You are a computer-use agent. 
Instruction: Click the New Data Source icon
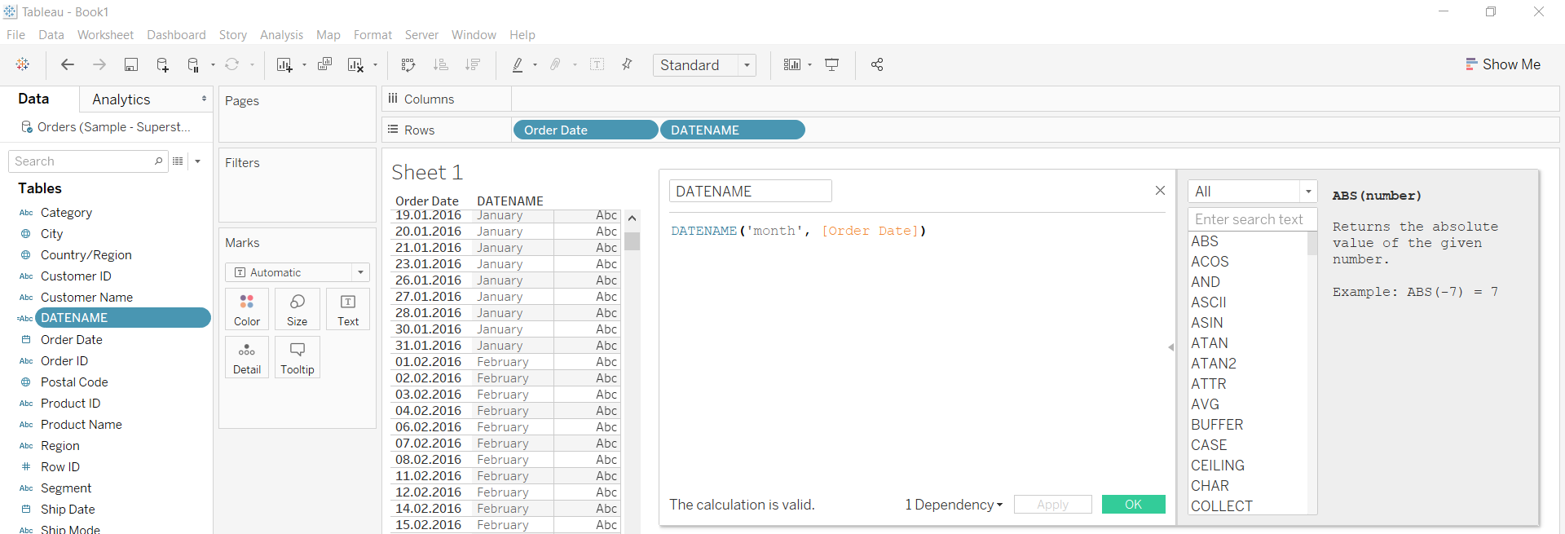pos(162,65)
